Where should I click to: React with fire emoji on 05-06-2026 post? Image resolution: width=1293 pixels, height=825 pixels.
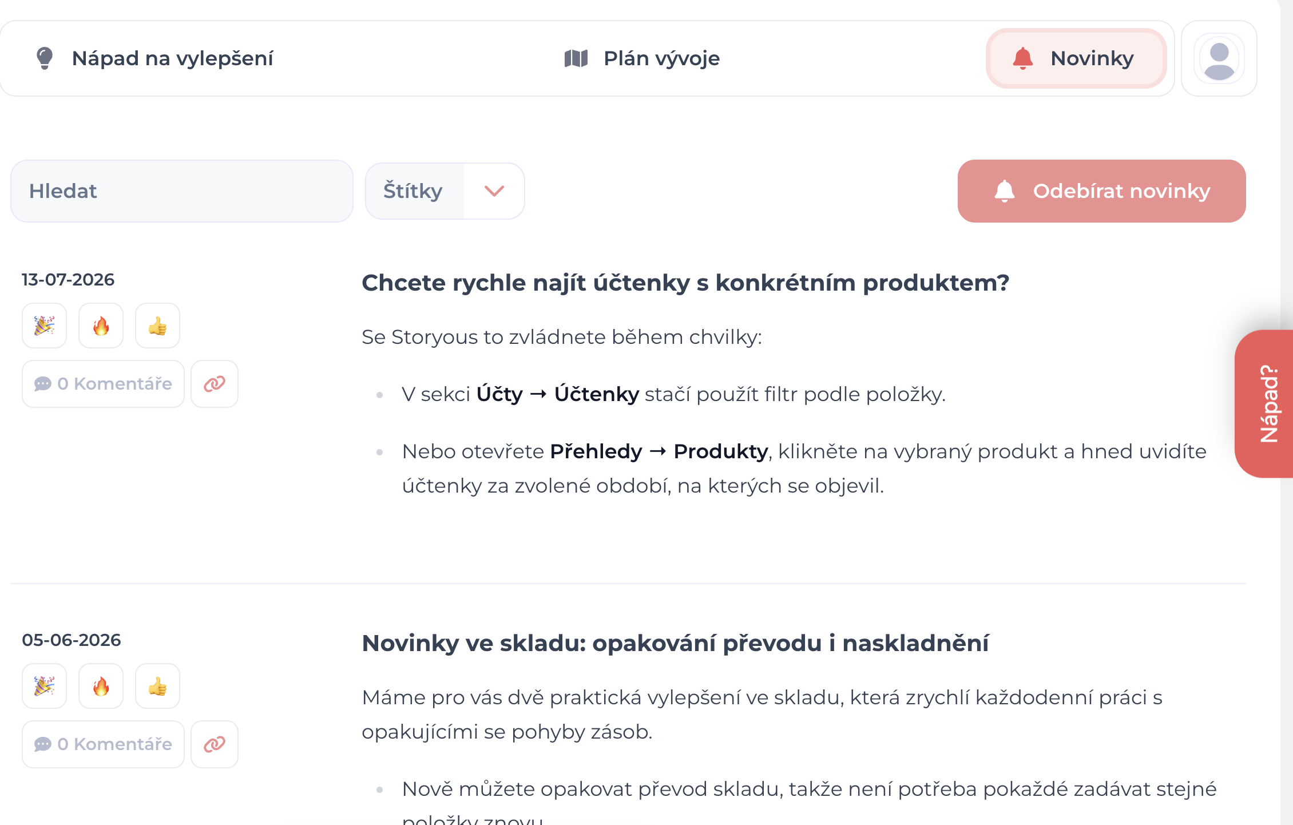(101, 686)
